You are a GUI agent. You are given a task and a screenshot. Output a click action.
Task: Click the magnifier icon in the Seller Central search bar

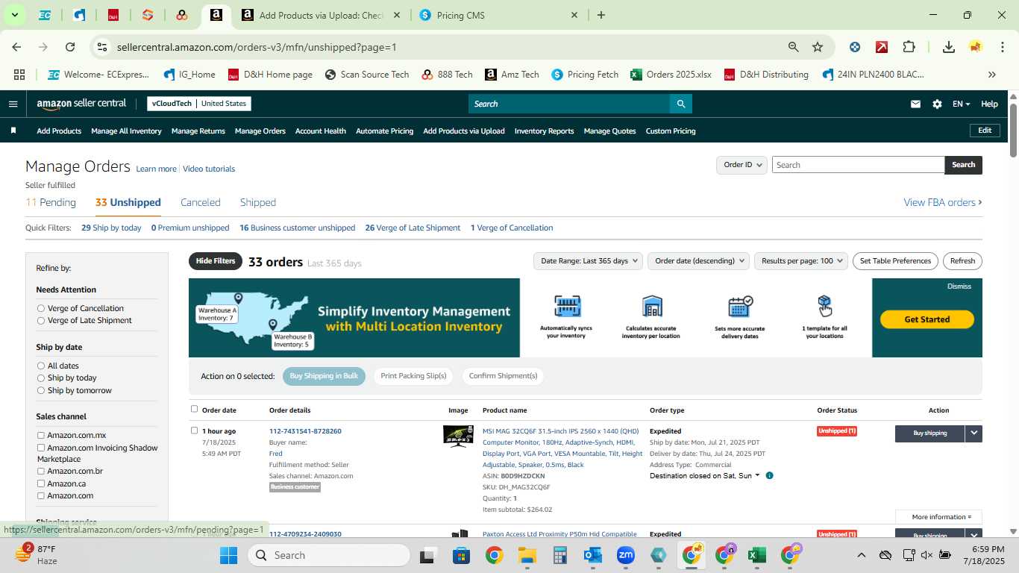tap(680, 104)
